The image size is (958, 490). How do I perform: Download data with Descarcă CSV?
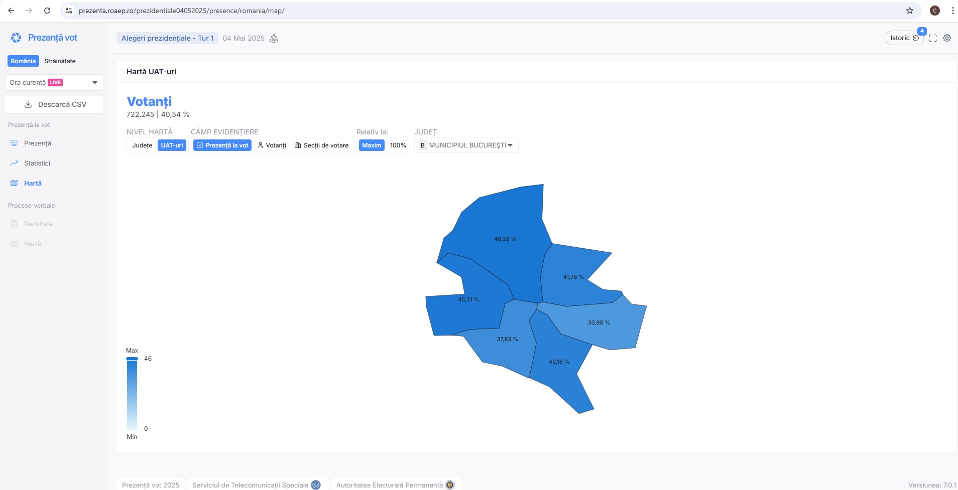click(x=55, y=104)
